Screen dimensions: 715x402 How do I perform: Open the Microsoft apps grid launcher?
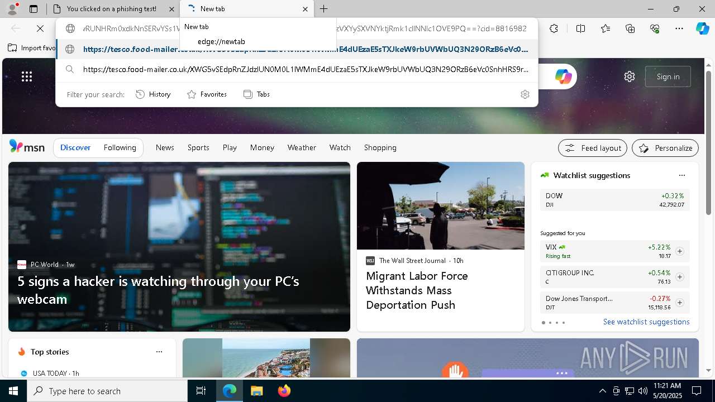point(27,76)
